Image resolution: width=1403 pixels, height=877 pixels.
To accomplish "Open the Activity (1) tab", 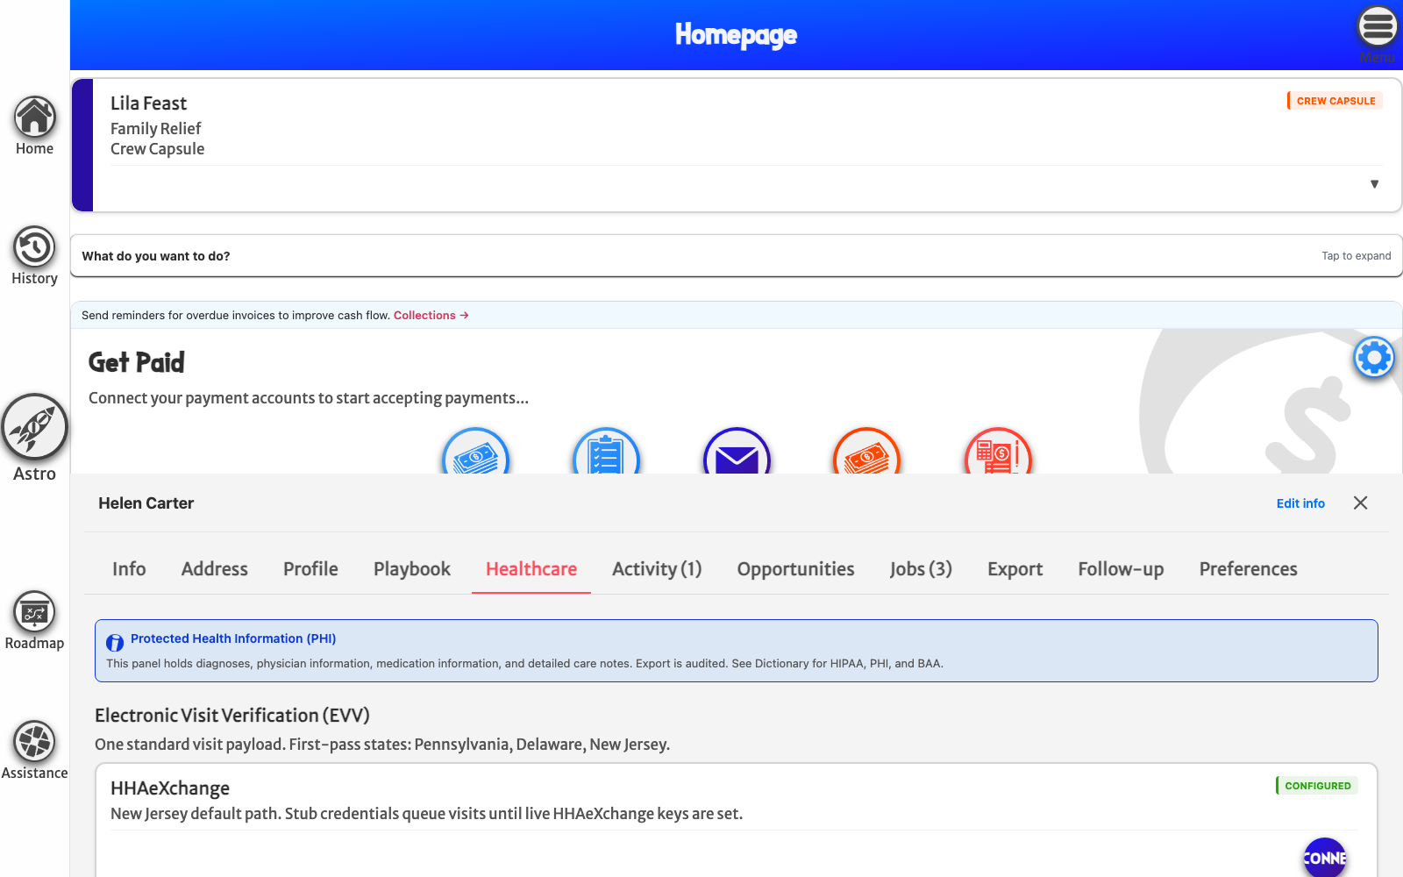I will click(x=657, y=569).
